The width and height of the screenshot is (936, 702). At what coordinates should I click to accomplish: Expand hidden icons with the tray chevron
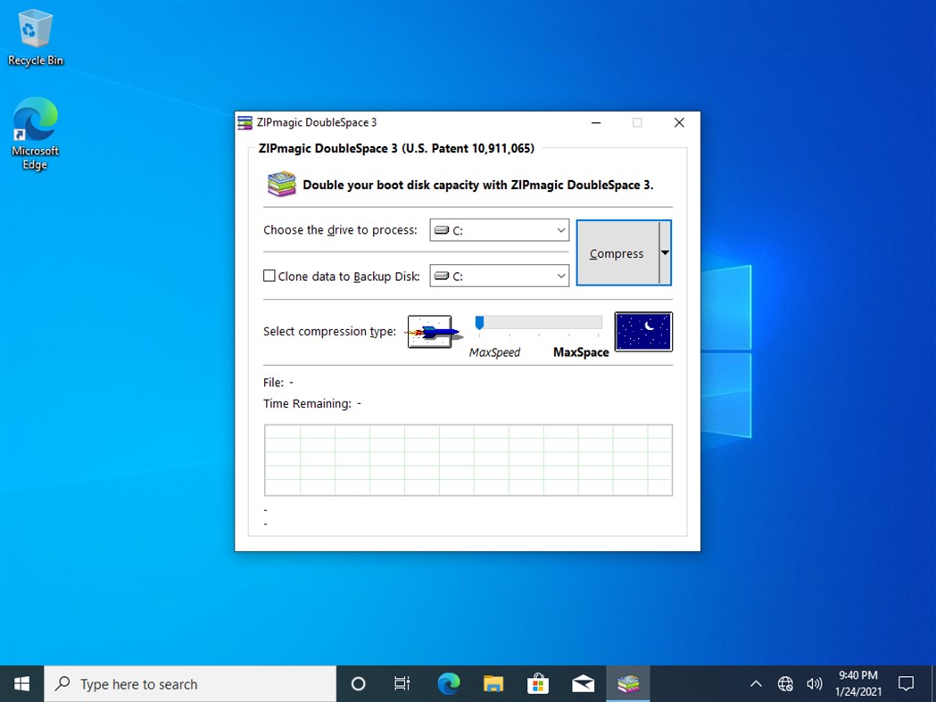coord(756,683)
